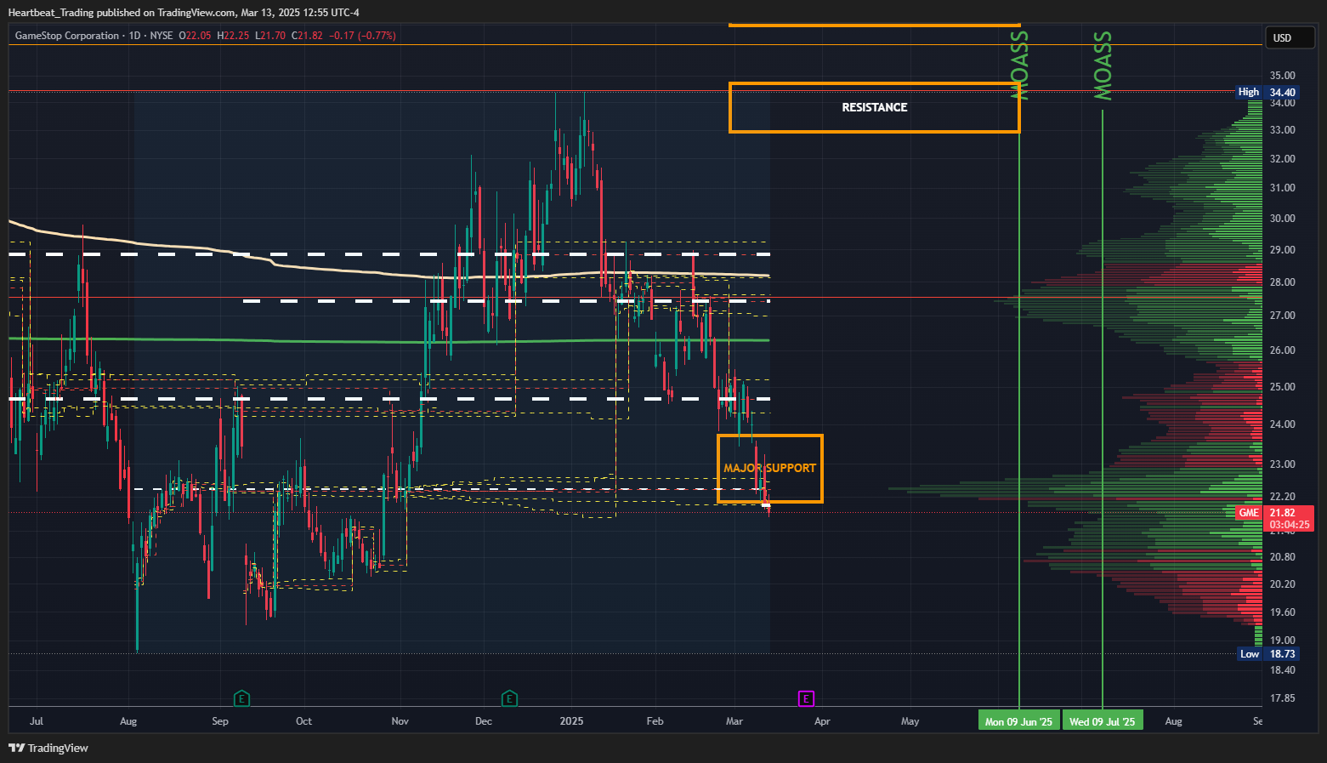The image size is (1327, 763).
Task: Select the MAJOR SUPPORT box label
Action: (x=769, y=468)
